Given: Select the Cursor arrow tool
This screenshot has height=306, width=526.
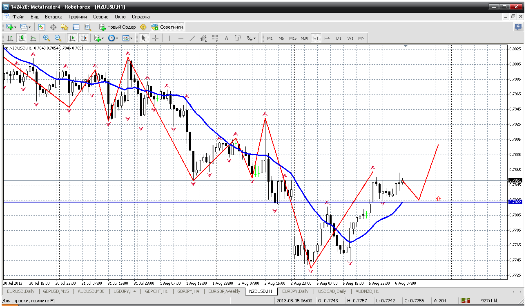Looking at the screenshot, I should [x=143, y=38].
